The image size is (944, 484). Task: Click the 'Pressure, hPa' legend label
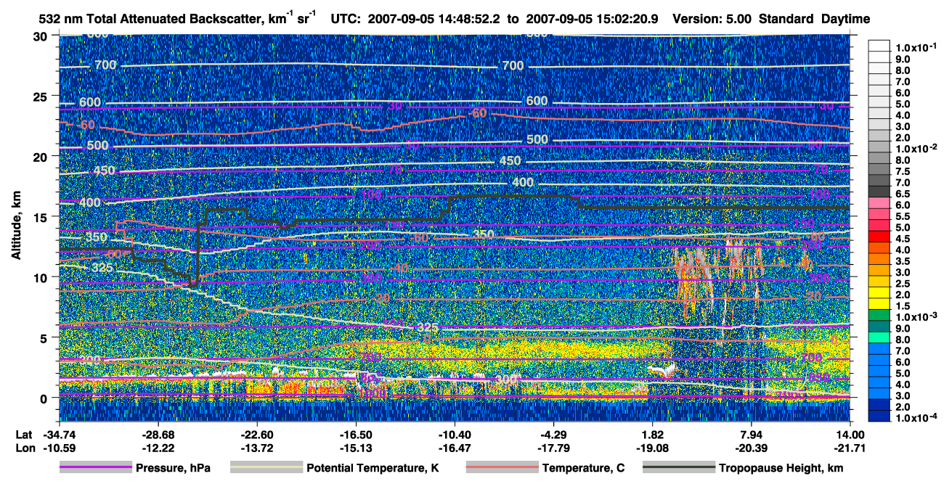coord(173,468)
